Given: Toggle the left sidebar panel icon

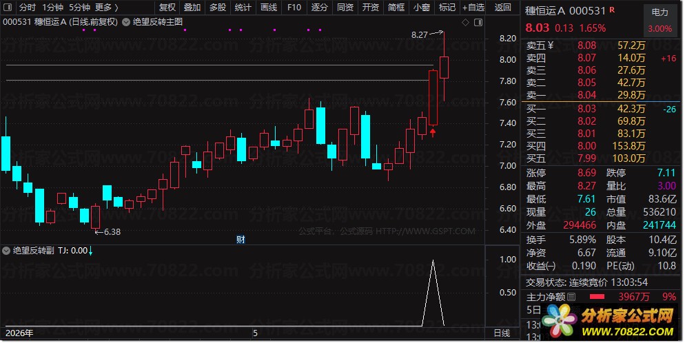Looking at the screenshot, I should coord(8,8).
